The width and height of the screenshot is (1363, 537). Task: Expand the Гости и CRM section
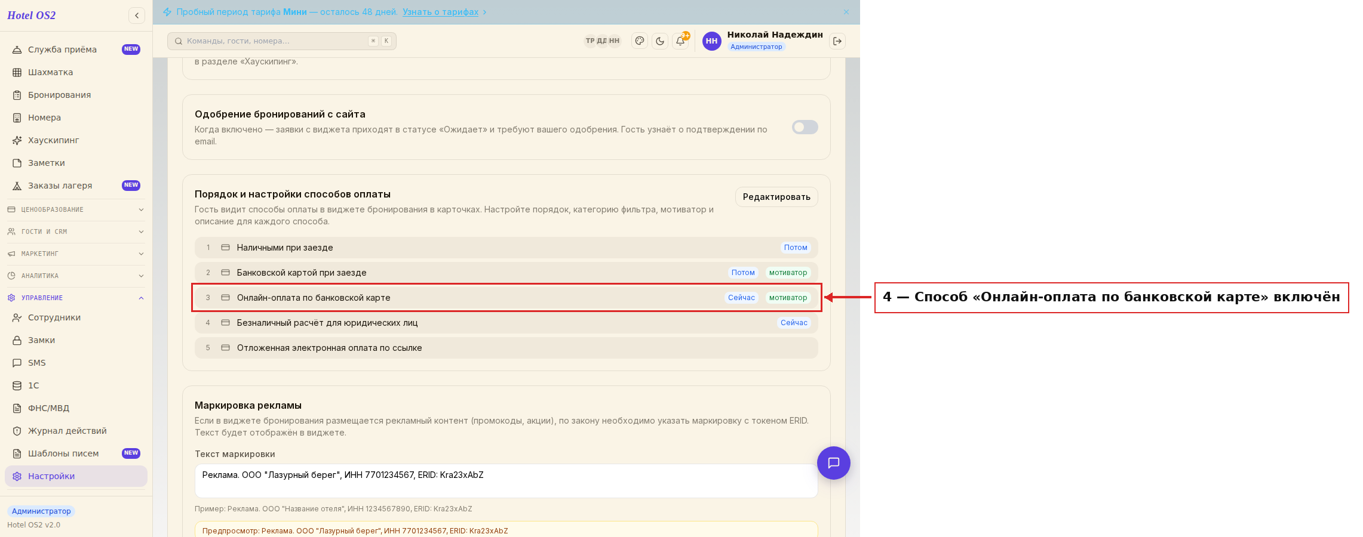click(x=76, y=232)
